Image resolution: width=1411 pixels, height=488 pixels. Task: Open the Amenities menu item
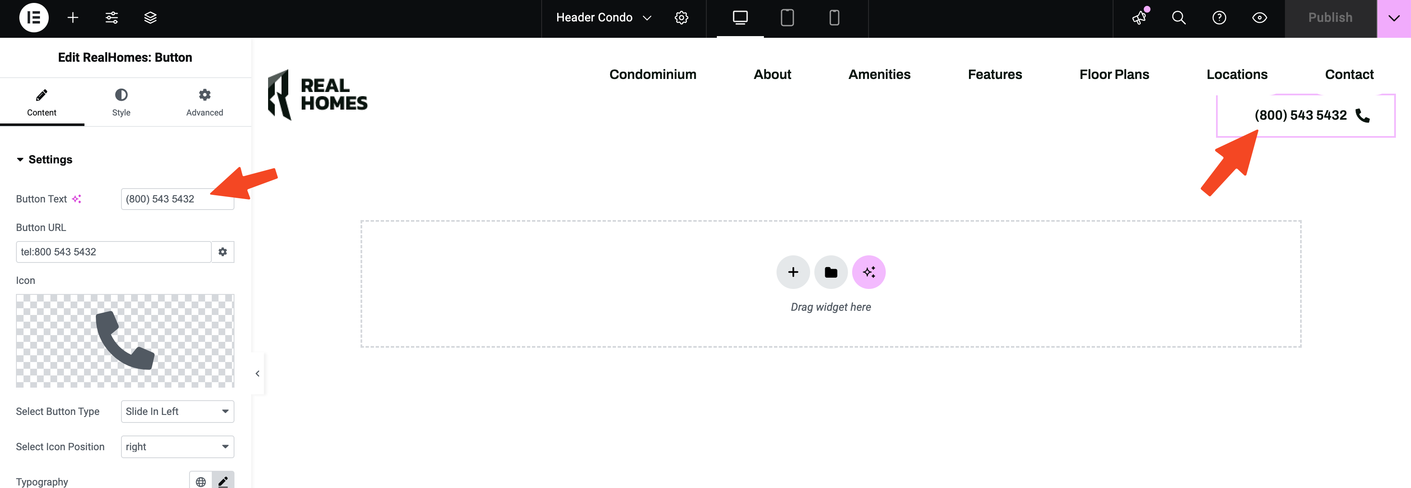(x=879, y=74)
